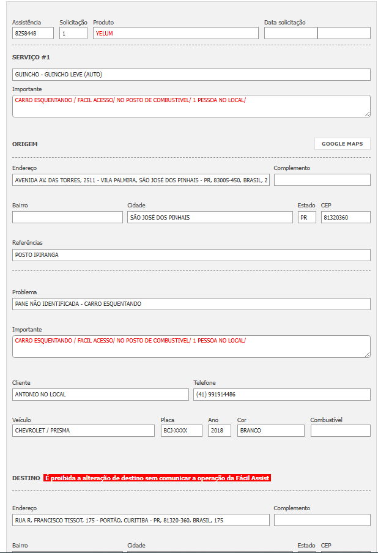
Task: Click the Assistência field showing 8258448
Action: click(32, 33)
